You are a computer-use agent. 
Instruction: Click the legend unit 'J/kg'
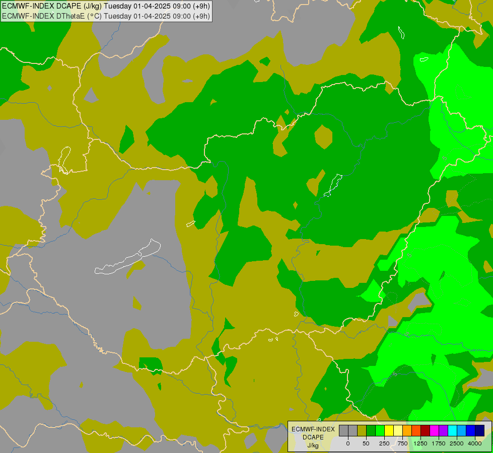point(313,445)
